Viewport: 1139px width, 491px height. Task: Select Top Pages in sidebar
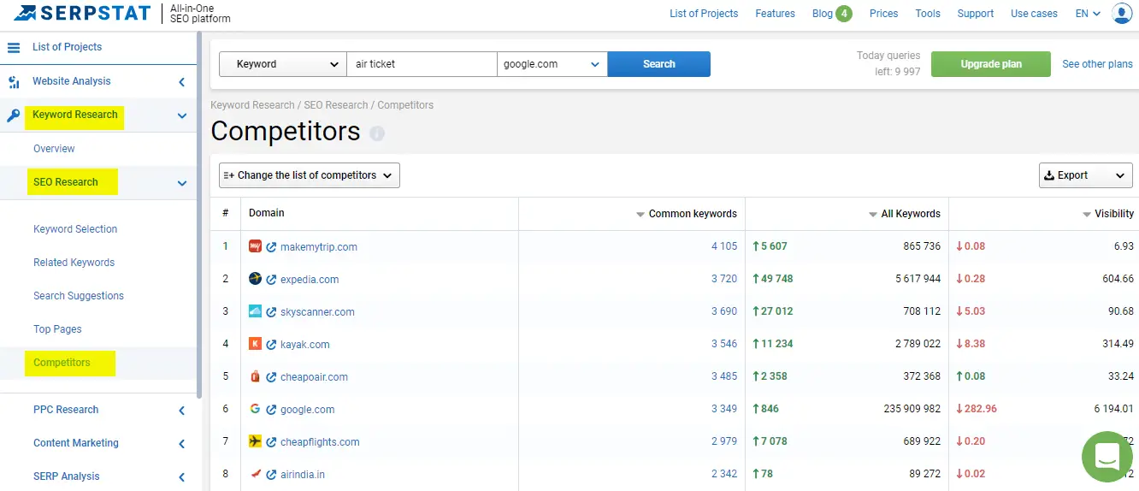(57, 329)
